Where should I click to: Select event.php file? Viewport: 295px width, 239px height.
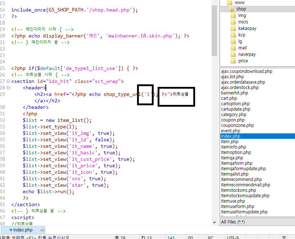coord(230,131)
